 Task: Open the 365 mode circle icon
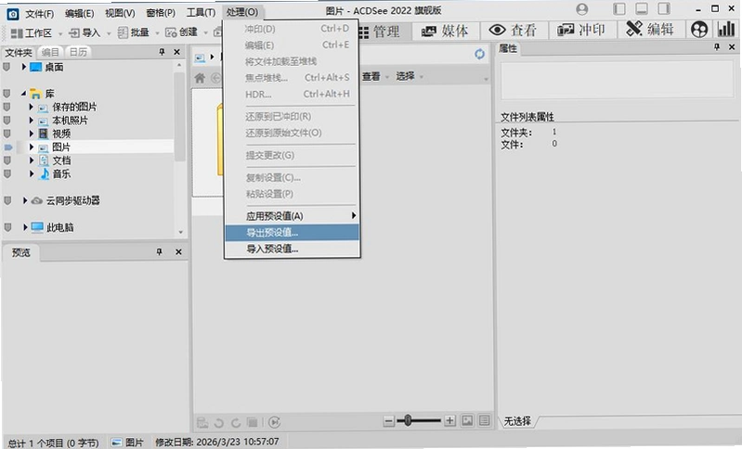[699, 30]
